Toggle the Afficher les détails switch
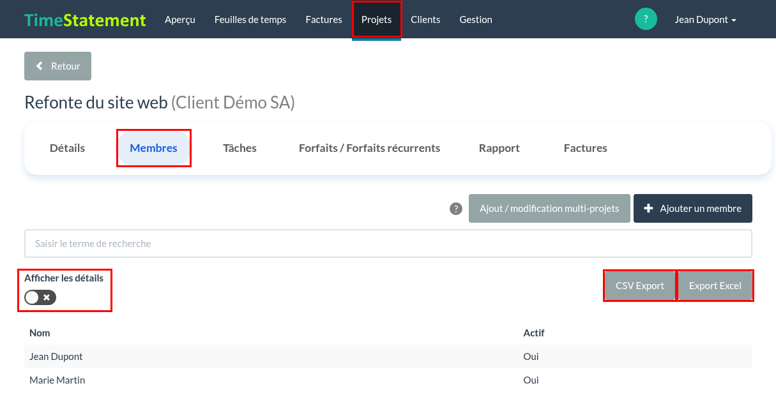Viewport: 776px width, 404px height. coord(40,297)
